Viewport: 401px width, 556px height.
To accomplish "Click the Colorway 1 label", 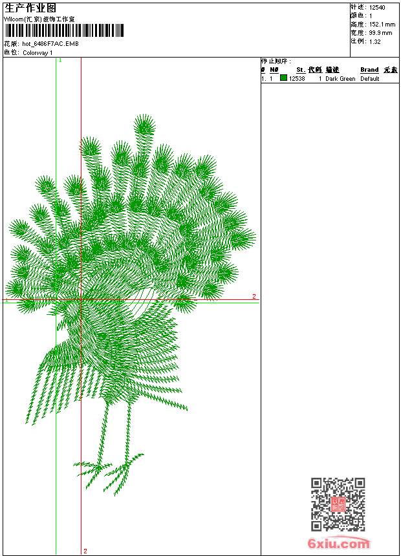I will point(38,52).
